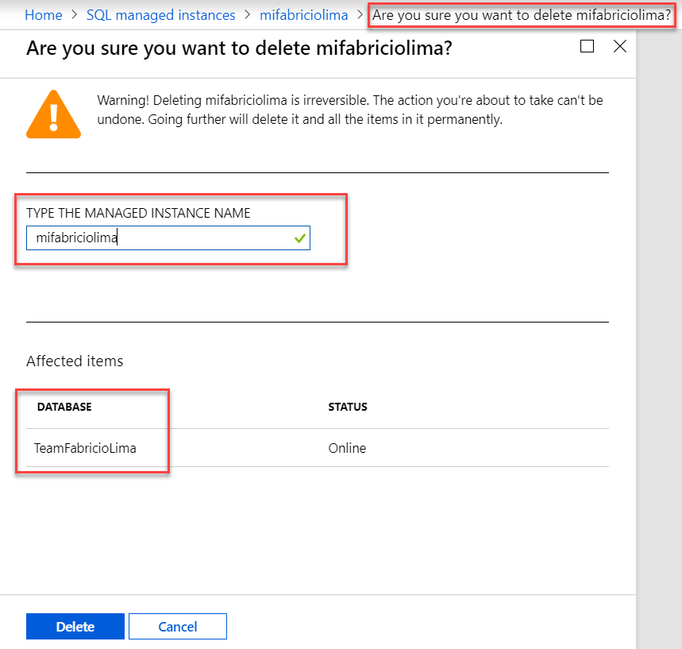Click the managed instance name input field
682x649 pixels.
pyautogui.click(x=159, y=238)
